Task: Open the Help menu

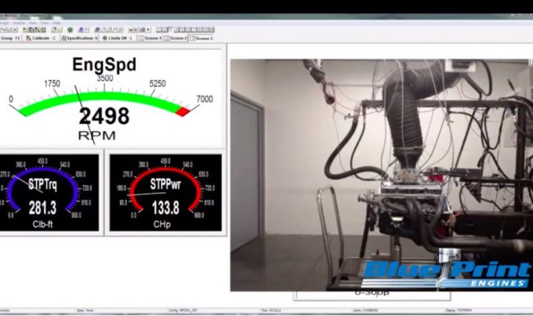Action: (x=56, y=23)
